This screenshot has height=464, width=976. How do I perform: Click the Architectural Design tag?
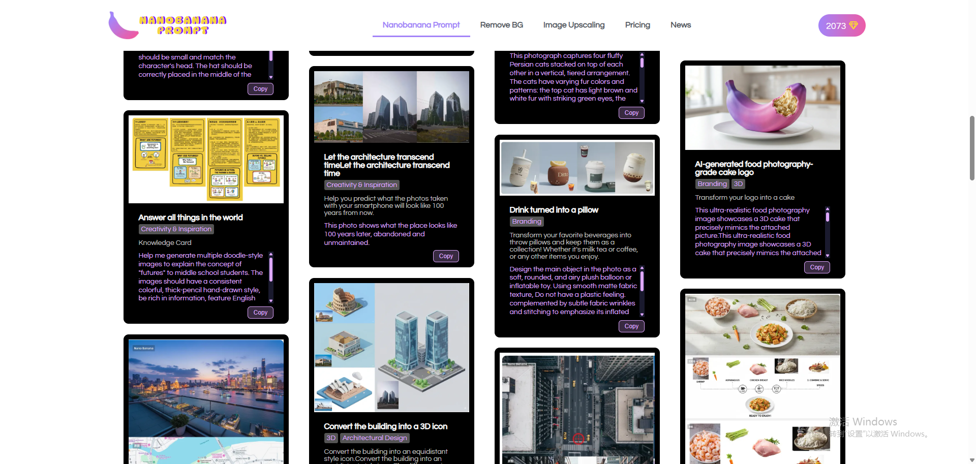pos(374,438)
